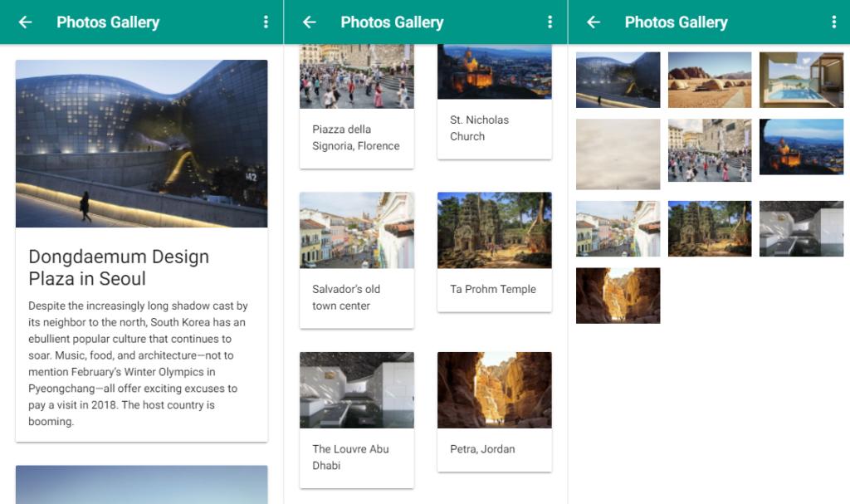Click the Salvador's old town center caption

tap(346, 297)
